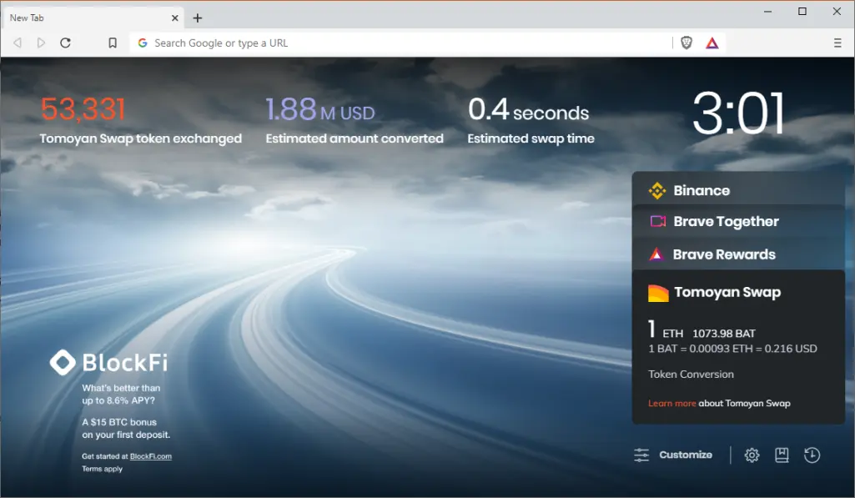Expand the Brave Together widget
The height and width of the screenshot is (498, 855).
coord(738,221)
